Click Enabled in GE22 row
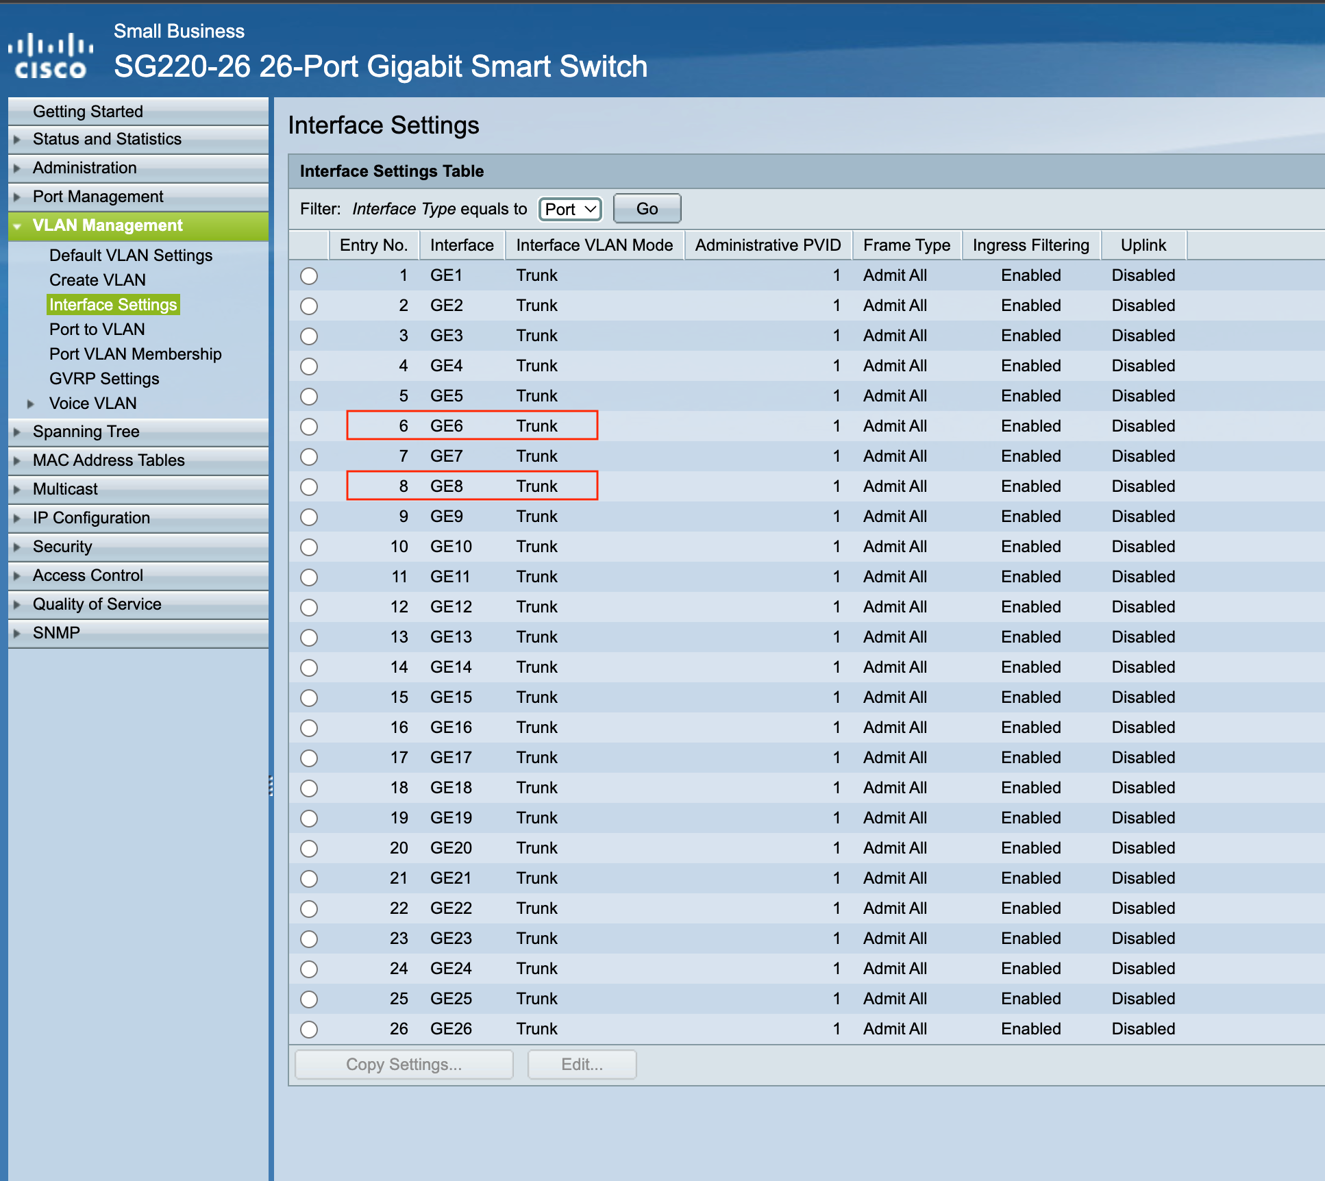This screenshot has height=1181, width=1325. click(x=1031, y=908)
